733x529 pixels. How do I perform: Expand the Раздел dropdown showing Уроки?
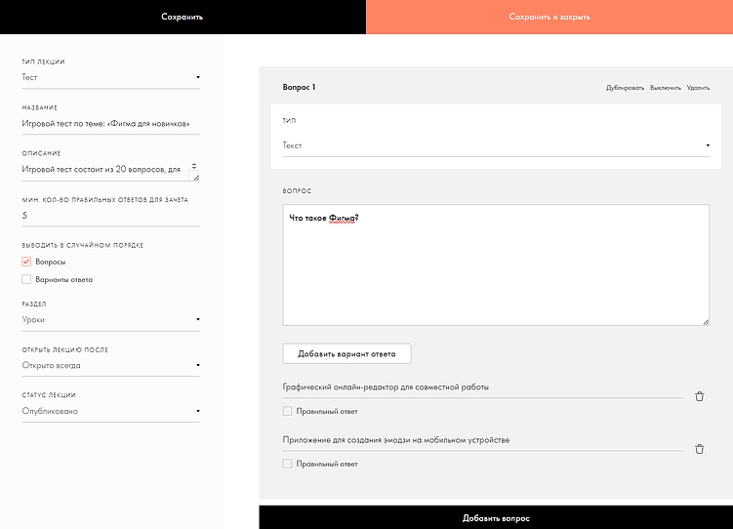tap(111, 319)
